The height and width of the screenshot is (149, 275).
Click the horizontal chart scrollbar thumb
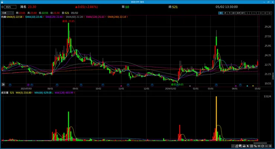coord(260,143)
